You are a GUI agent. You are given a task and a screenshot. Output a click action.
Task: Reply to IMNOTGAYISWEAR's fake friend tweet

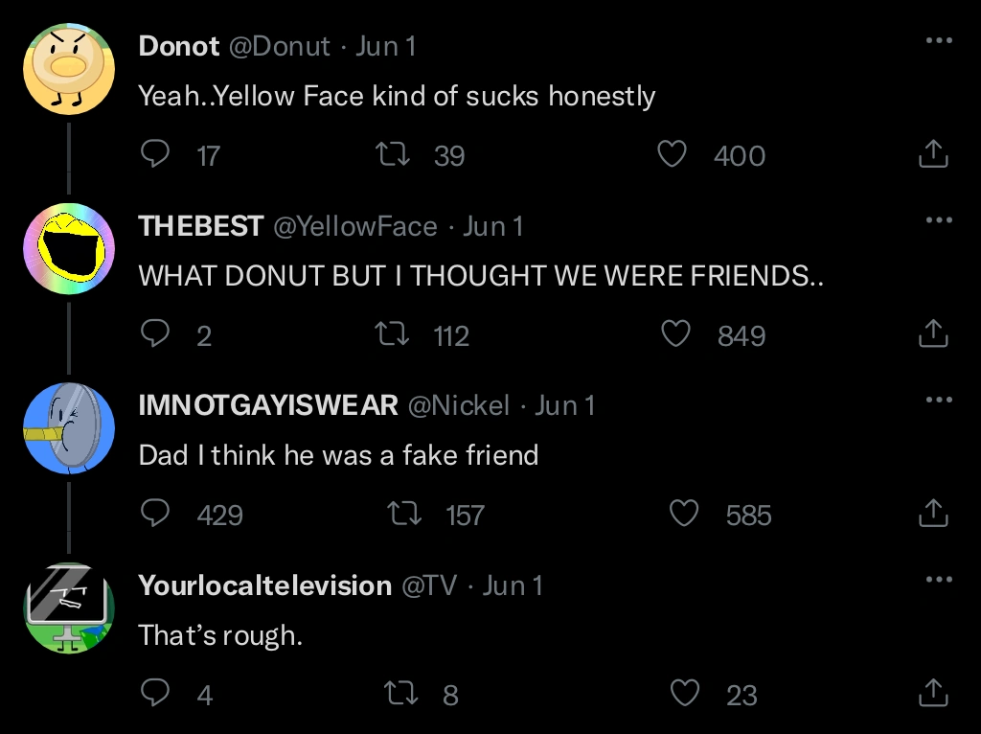(155, 515)
